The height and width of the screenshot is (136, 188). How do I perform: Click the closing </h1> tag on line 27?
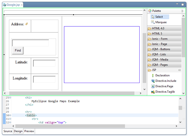point(29,105)
